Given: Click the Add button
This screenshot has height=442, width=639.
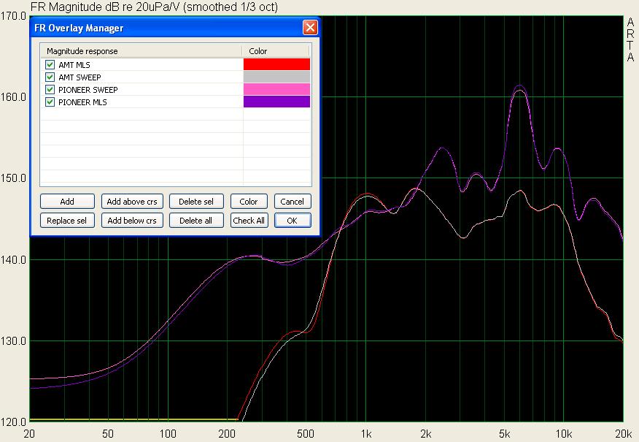Looking at the screenshot, I should 67,202.
